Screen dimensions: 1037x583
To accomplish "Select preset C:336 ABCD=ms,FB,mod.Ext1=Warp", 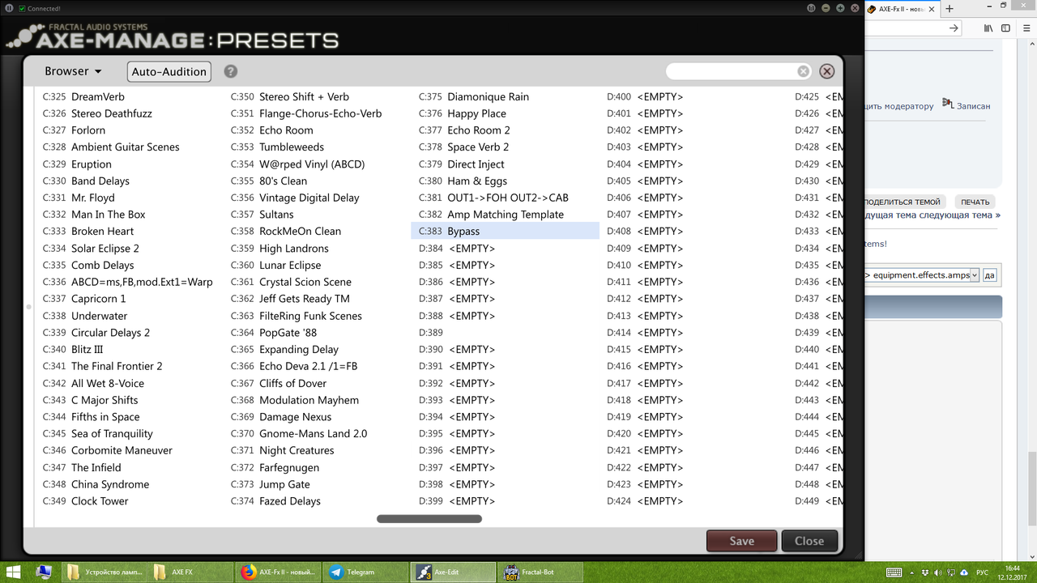I will tap(130, 282).
